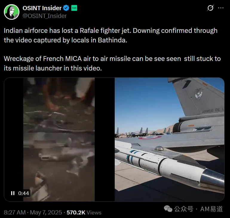
Task: Pause the video with the pause button
Action: pos(13,193)
